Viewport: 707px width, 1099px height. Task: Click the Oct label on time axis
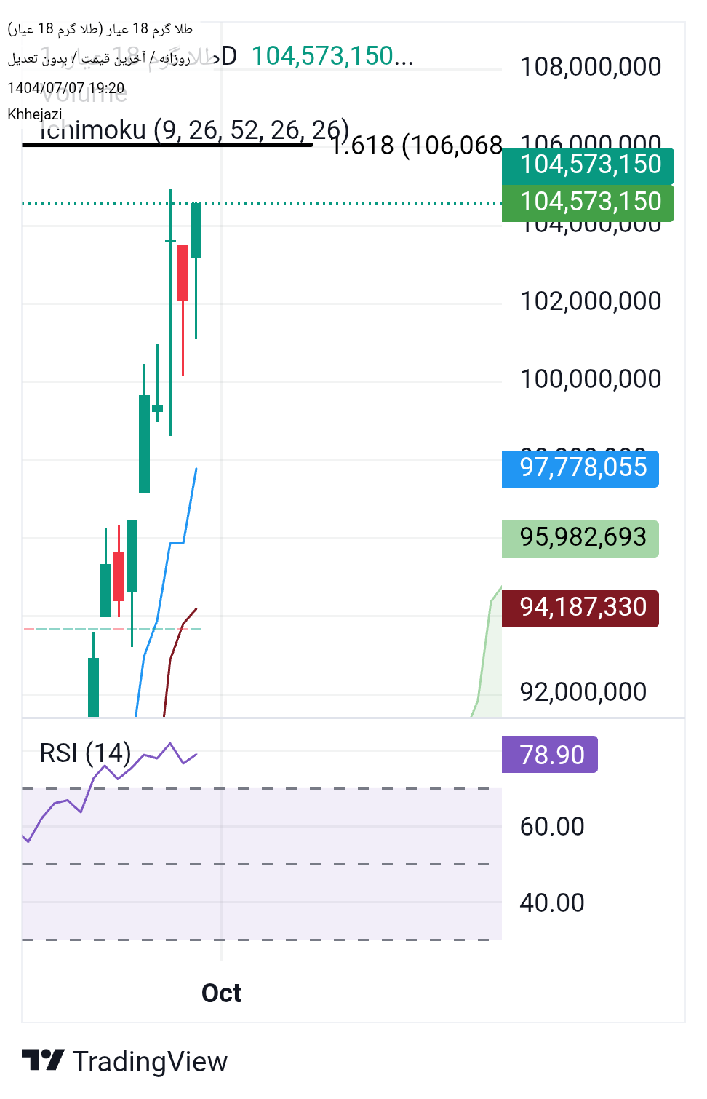[x=221, y=993]
